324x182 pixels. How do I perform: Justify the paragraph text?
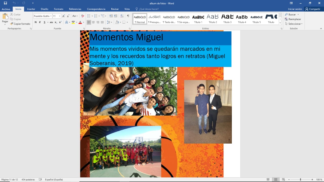pyautogui.click(x=102, y=22)
